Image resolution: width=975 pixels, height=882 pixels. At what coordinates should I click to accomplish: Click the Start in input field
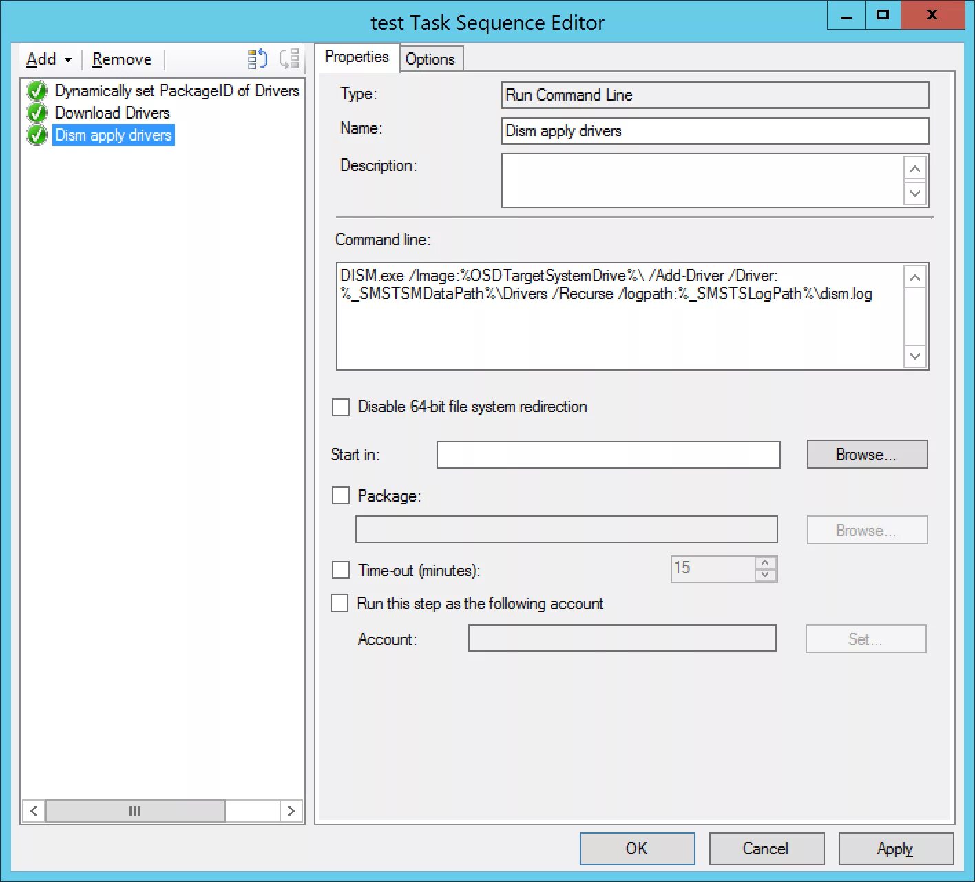click(609, 455)
